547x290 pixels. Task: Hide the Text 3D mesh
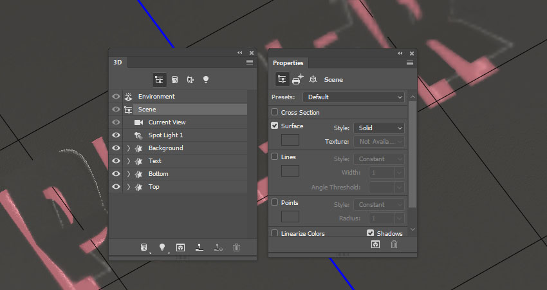pos(116,161)
